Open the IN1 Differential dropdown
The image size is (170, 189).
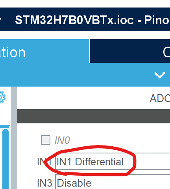(x=113, y=161)
